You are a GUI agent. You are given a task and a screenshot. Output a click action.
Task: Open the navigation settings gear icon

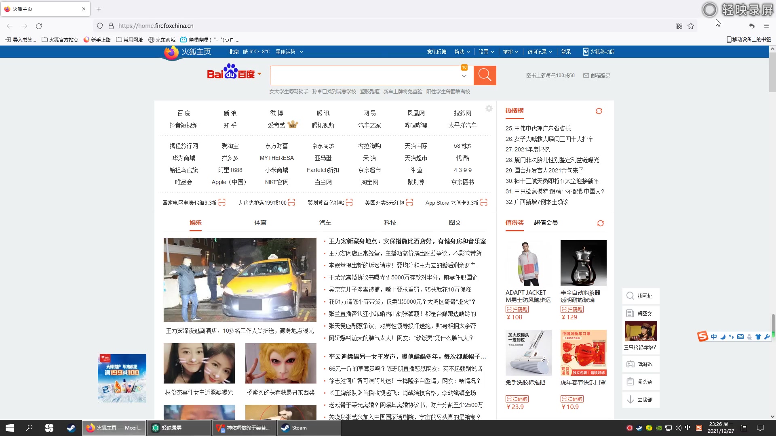[489, 109]
